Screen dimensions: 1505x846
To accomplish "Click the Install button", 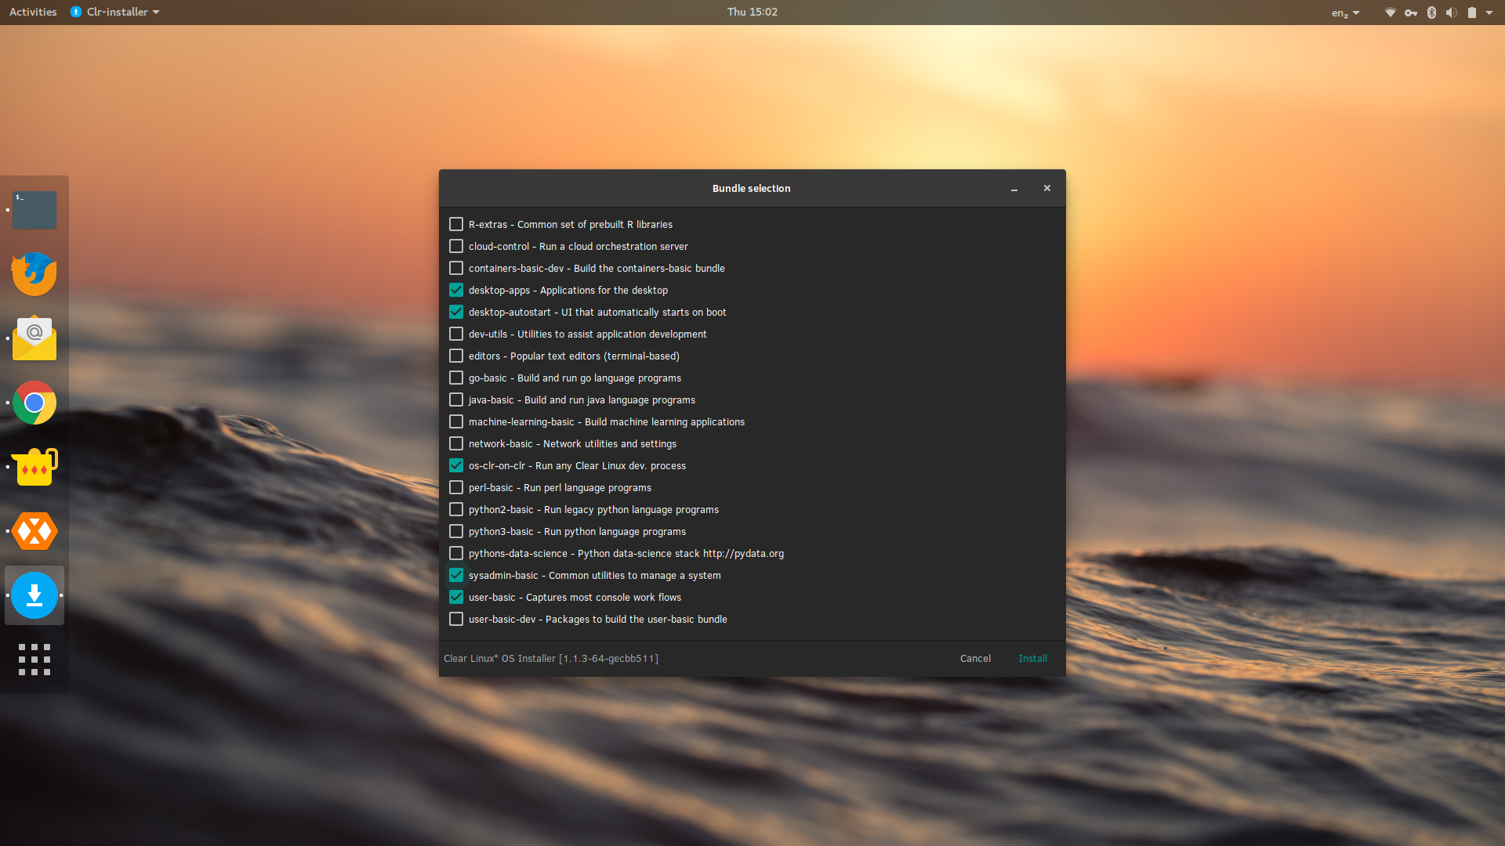I will coord(1032,659).
